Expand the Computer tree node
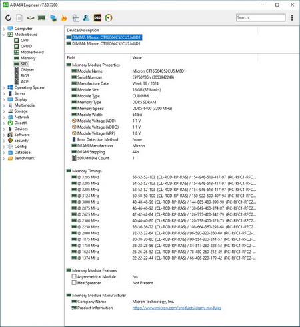300x327 pixels. click(x=4, y=29)
